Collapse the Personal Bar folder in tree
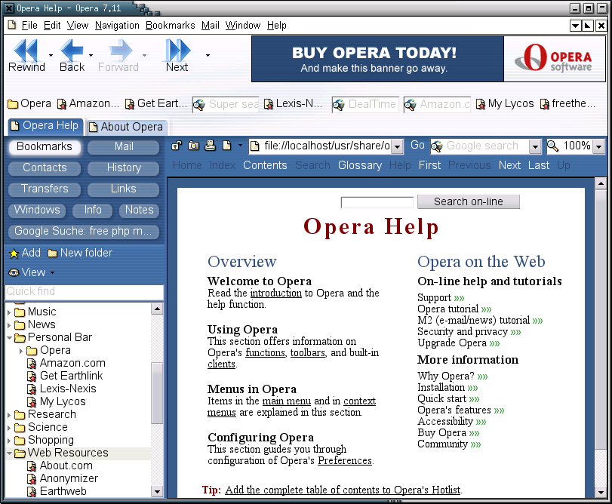This screenshot has height=504, width=612. click(x=9, y=338)
